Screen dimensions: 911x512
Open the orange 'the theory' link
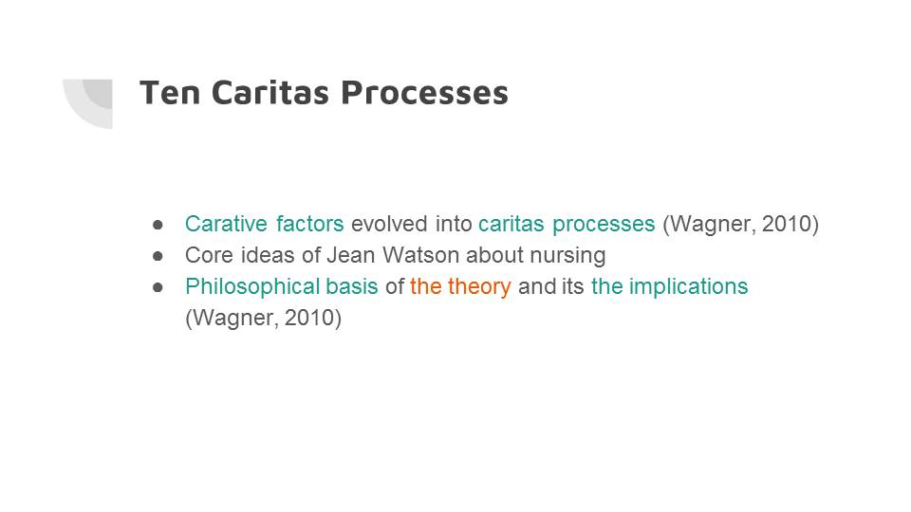[x=460, y=286]
